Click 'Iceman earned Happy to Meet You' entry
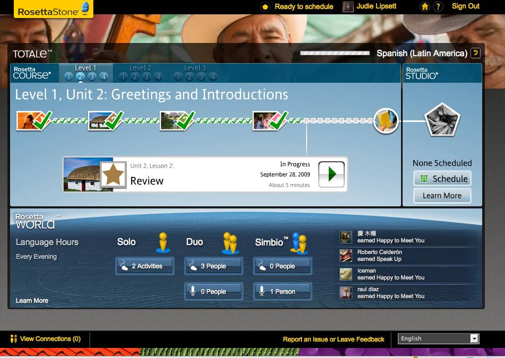This screenshot has height=358, width=505. click(x=407, y=274)
